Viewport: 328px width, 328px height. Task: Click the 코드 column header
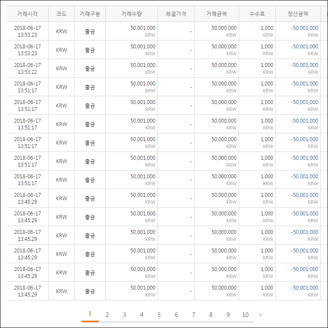point(61,14)
